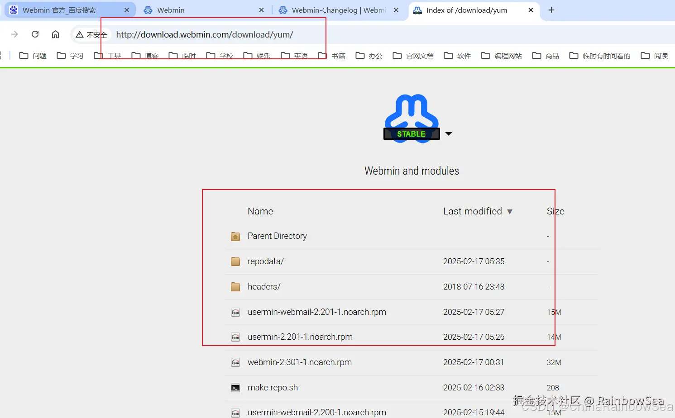The image size is (675, 418).
Task: Close the Webmin tab
Action: point(261,10)
